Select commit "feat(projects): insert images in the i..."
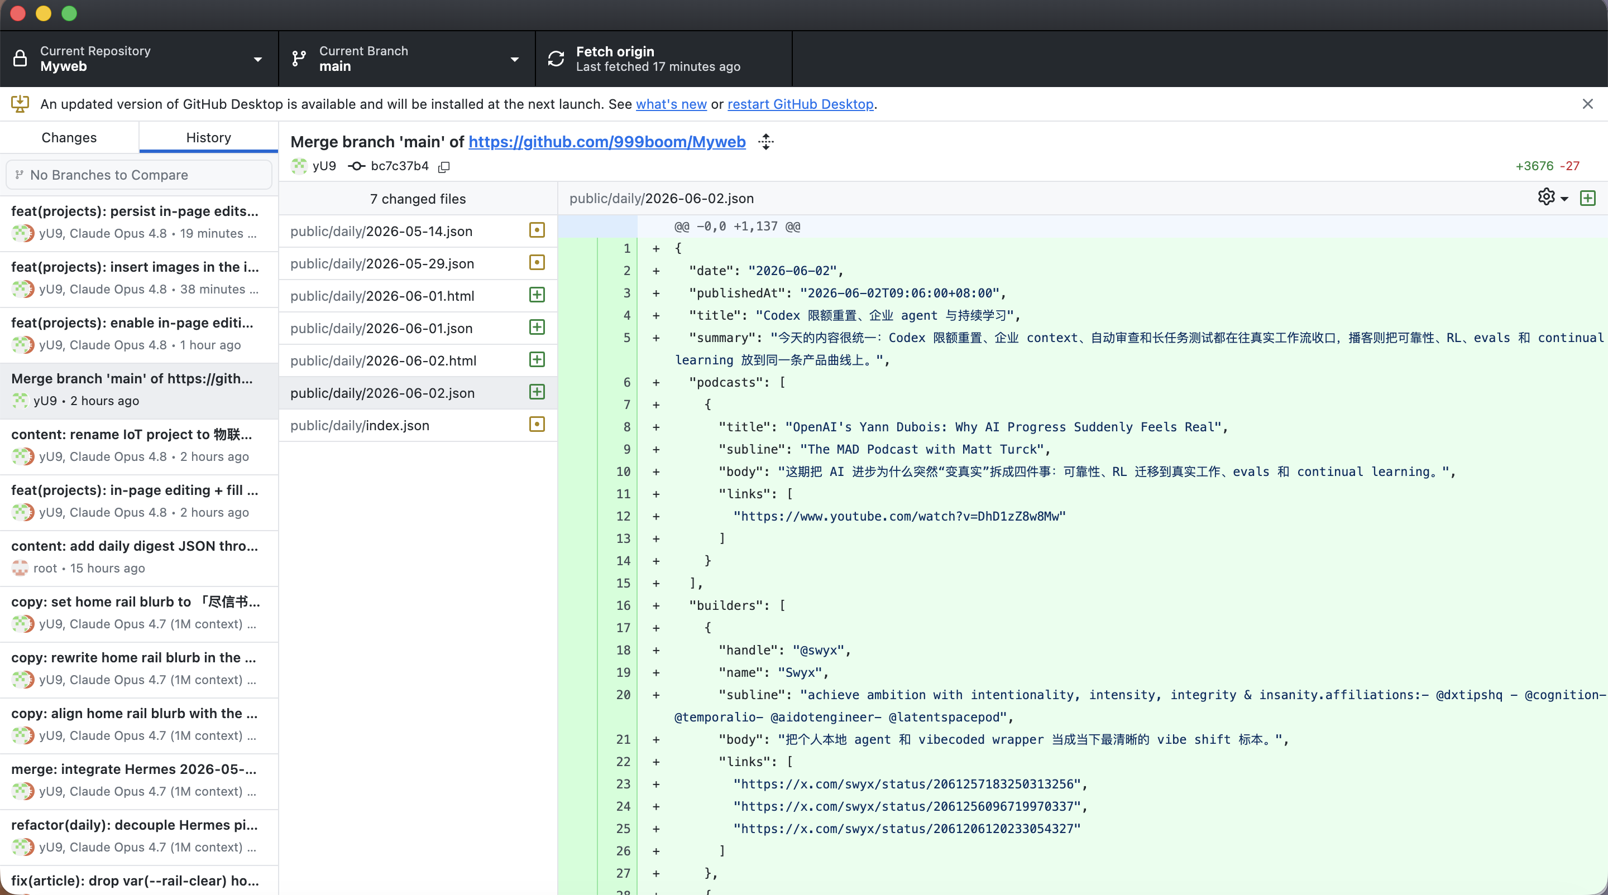 pos(138,279)
